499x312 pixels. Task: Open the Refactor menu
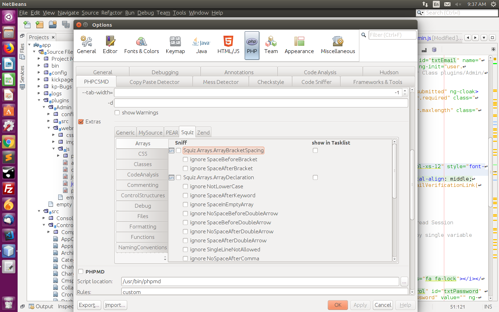(x=112, y=13)
